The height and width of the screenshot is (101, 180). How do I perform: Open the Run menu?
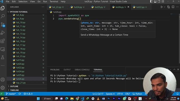click(x=45, y=1)
